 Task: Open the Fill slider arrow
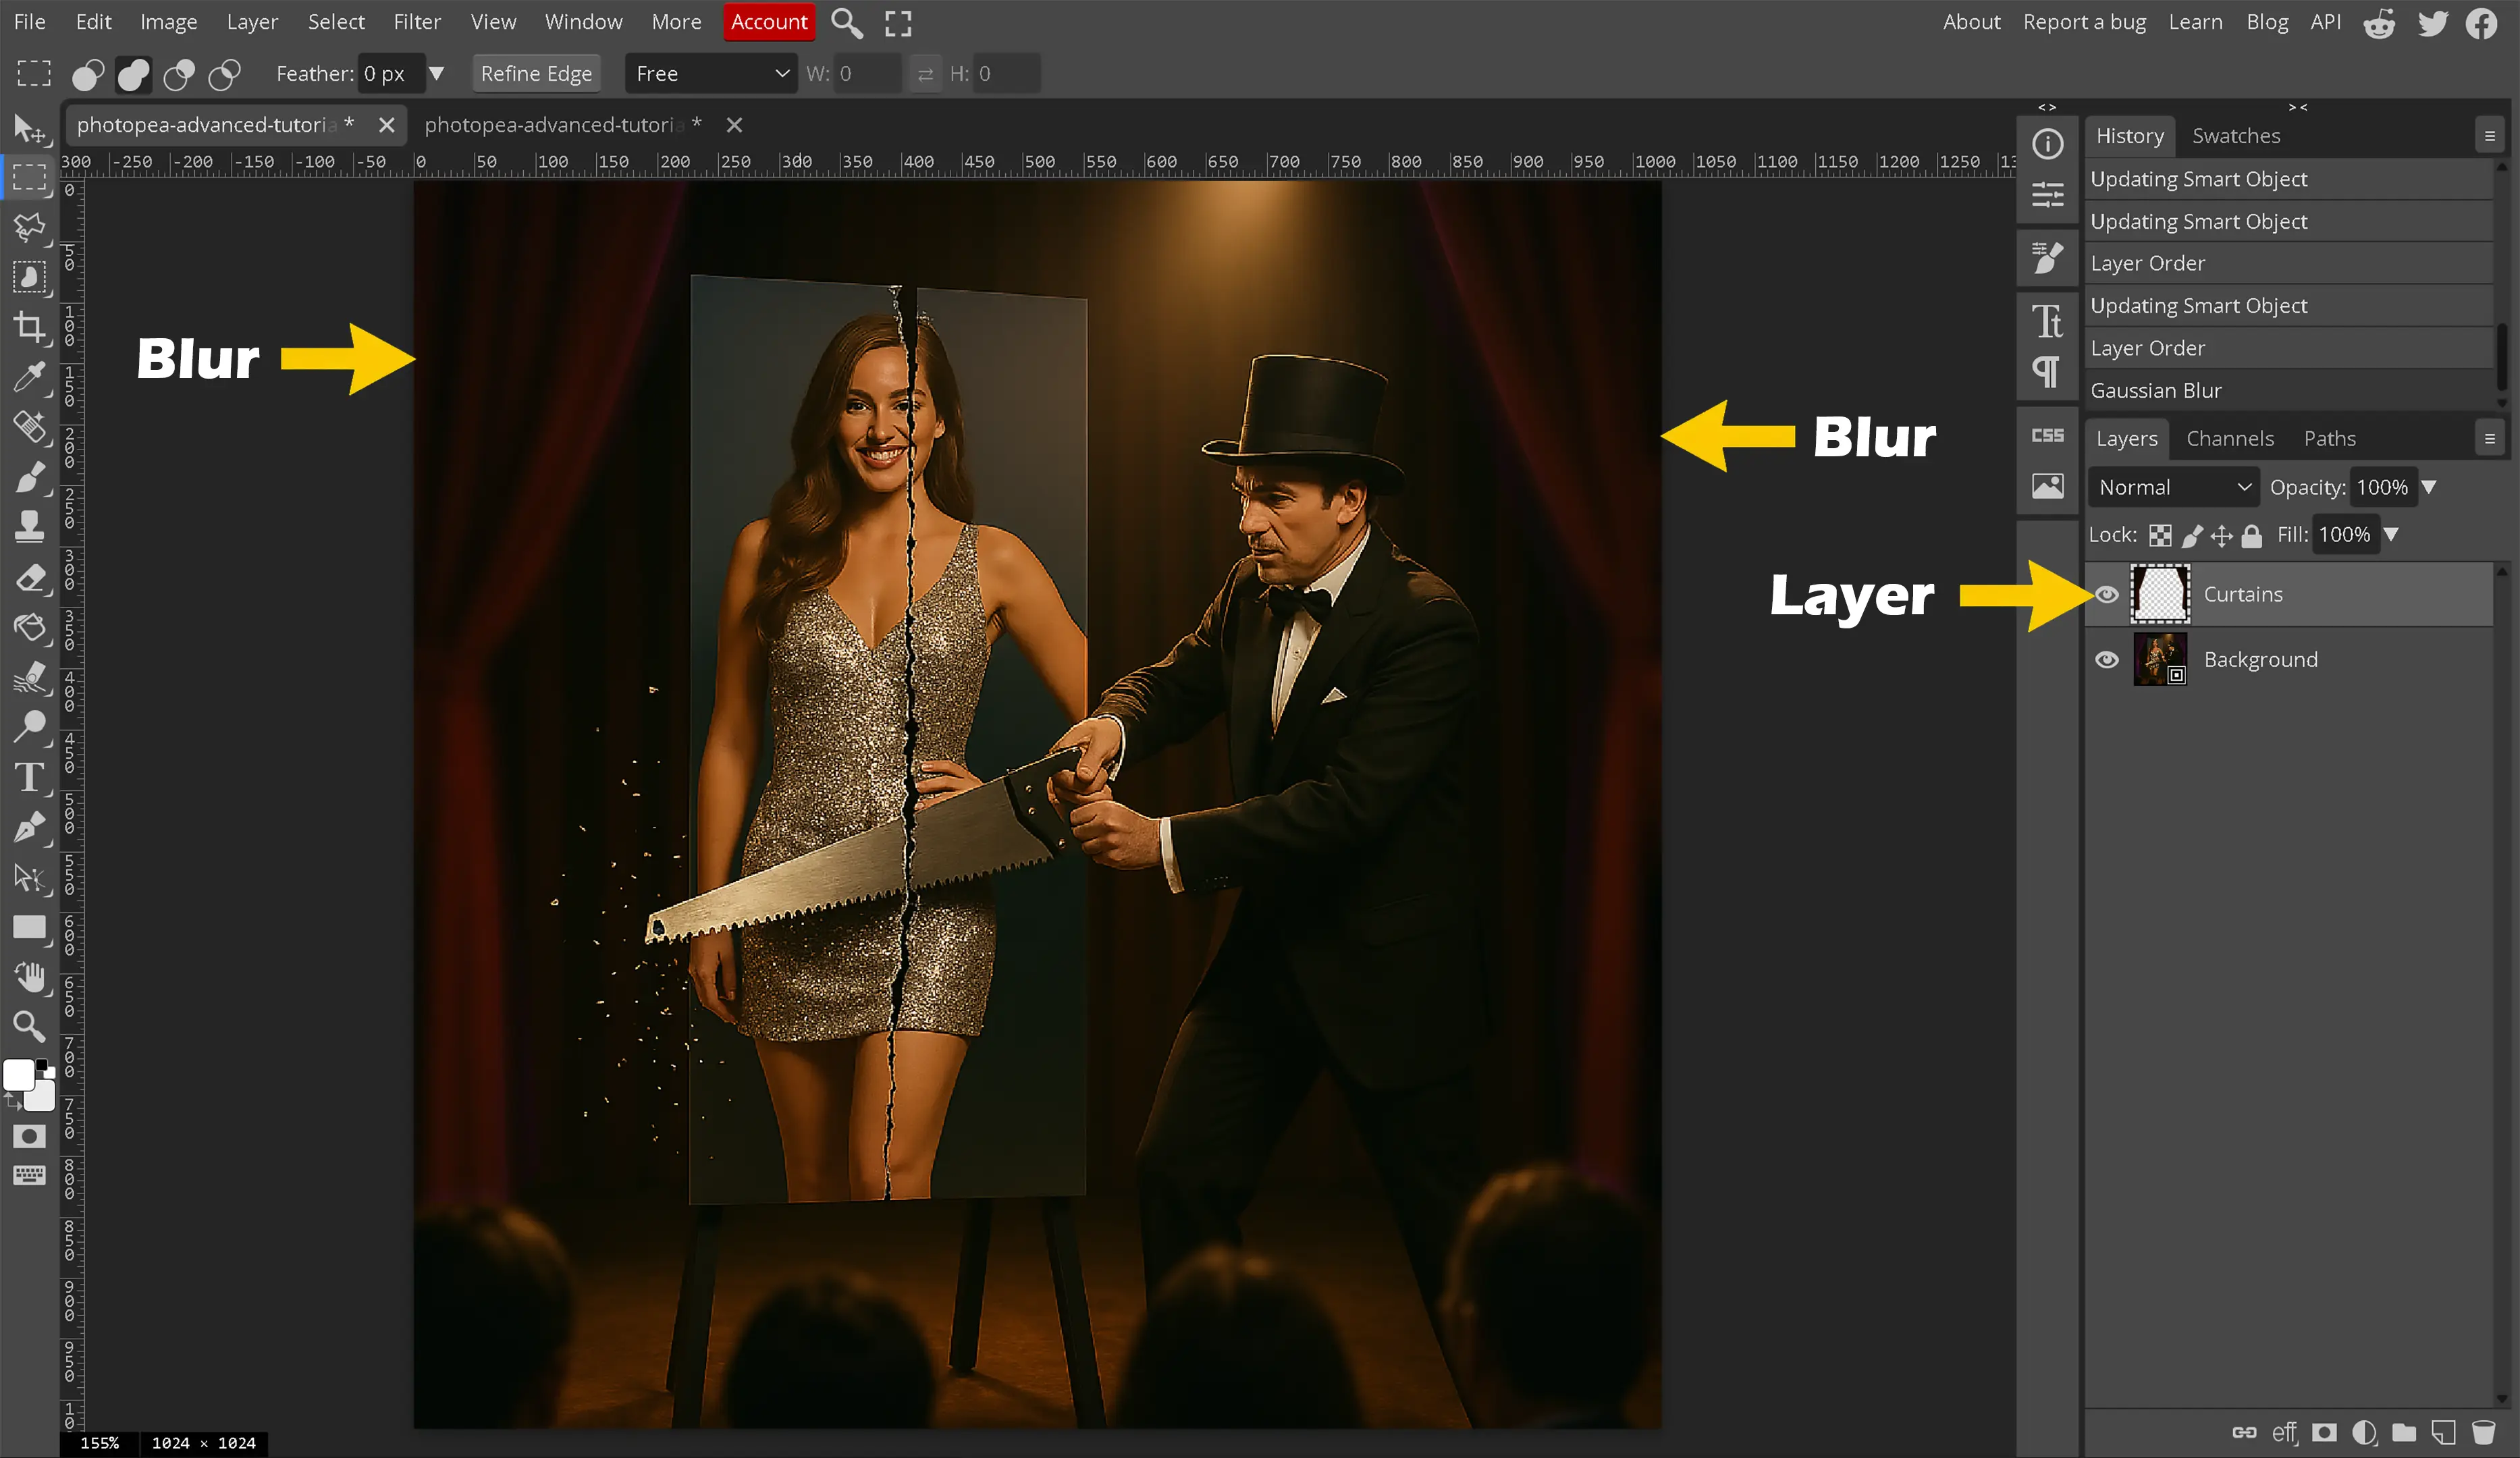coord(2391,535)
